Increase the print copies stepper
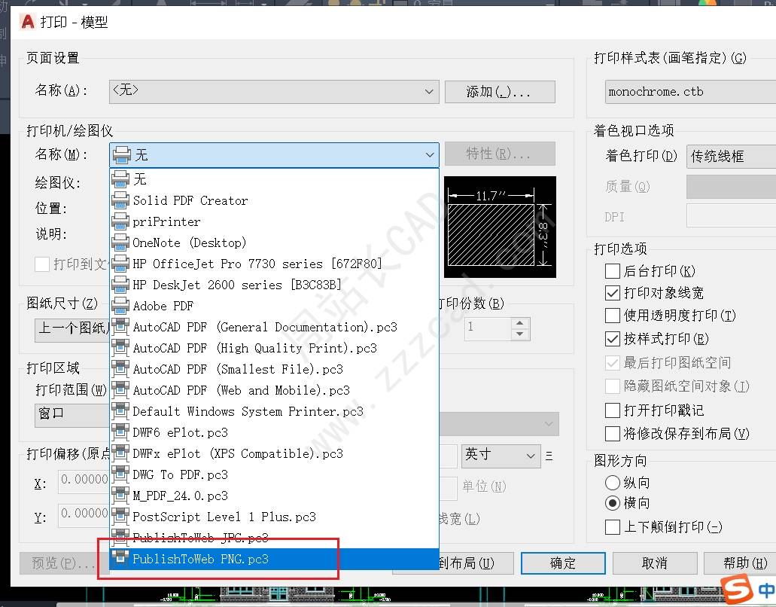Viewport: 776px width, 607px height. pyautogui.click(x=519, y=323)
